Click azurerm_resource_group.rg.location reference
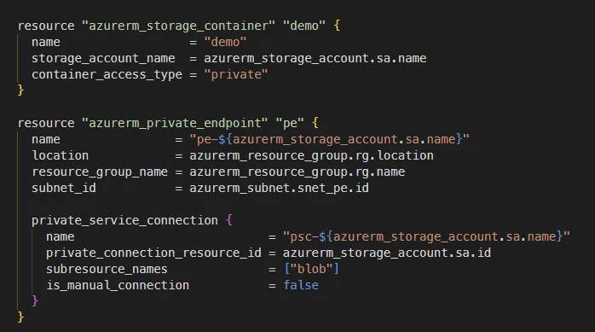Image resolution: width=595 pixels, height=332 pixels. point(311,155)
